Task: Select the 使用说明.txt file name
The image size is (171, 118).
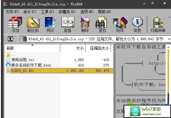Action: point(23,60)
